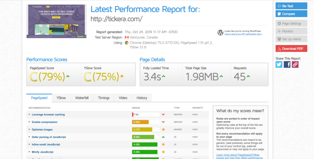Share report via Twitter icon

click(x=279, y=64)
